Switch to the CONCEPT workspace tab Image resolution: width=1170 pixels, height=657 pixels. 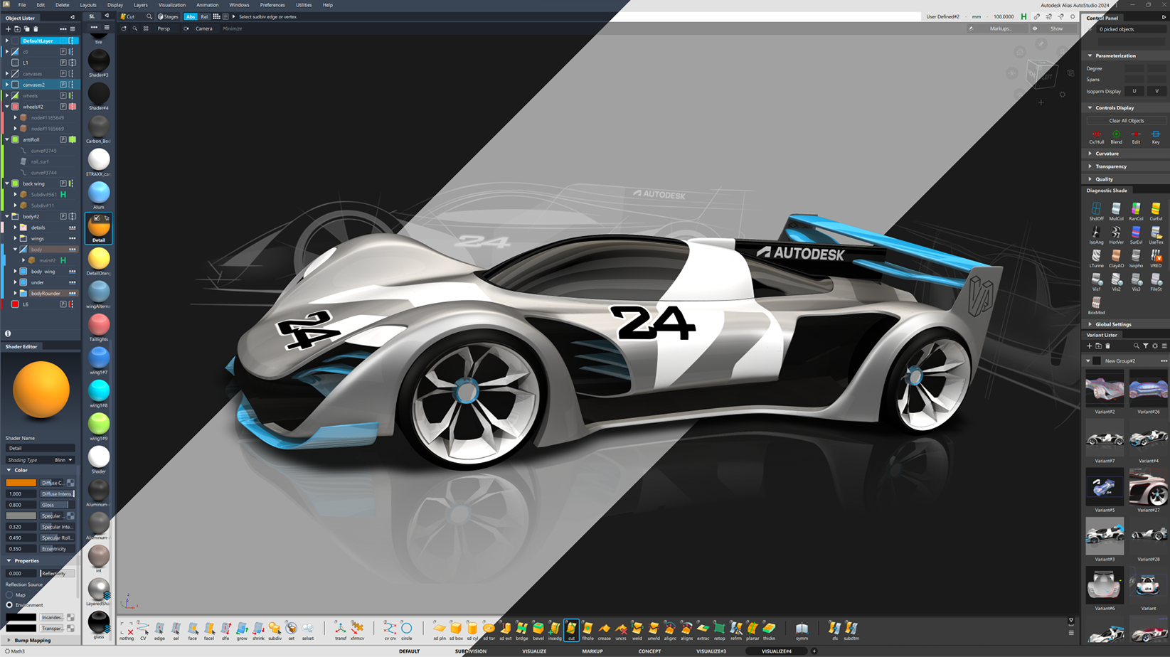click(649, 651)
